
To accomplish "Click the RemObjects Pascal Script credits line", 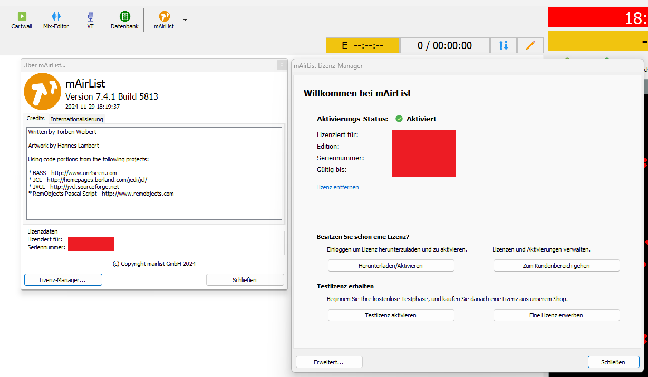I will click(101, 194).
